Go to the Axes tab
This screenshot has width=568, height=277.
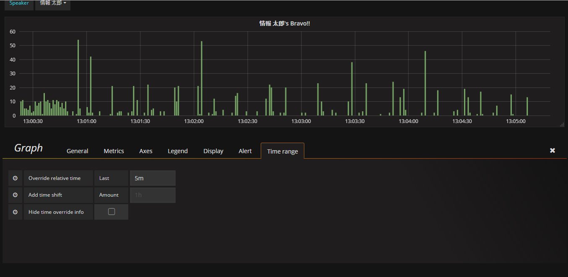pos(146,151)
